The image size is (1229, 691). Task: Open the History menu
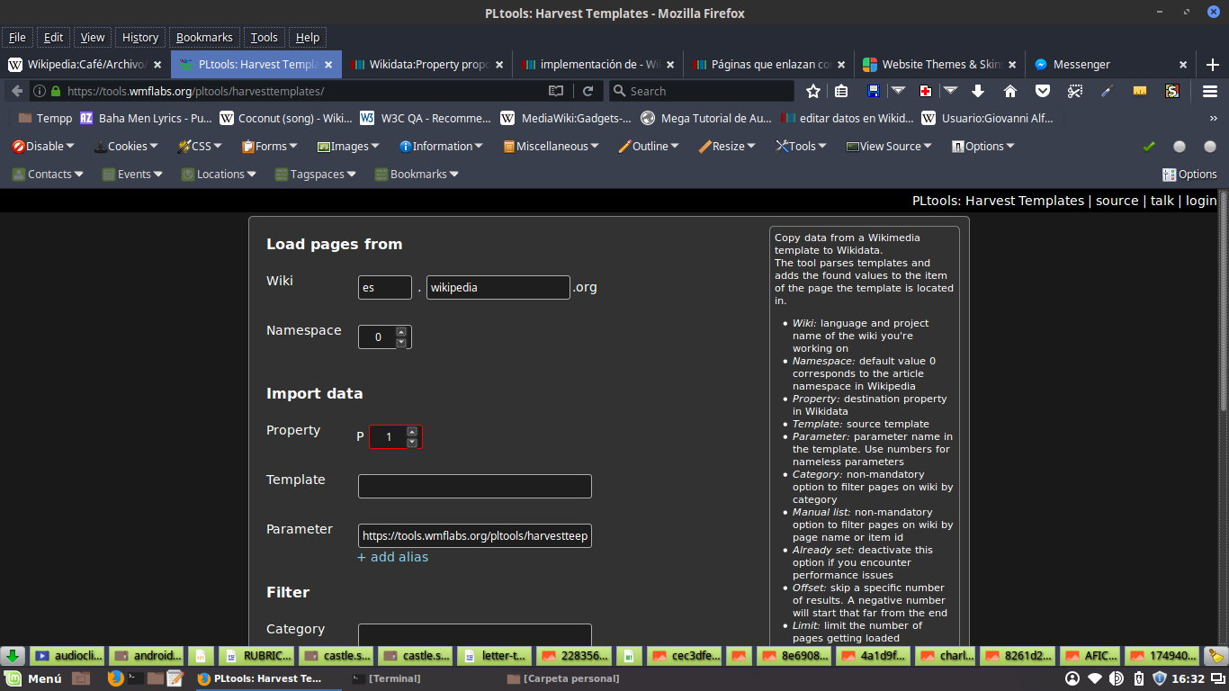(140, 38)
